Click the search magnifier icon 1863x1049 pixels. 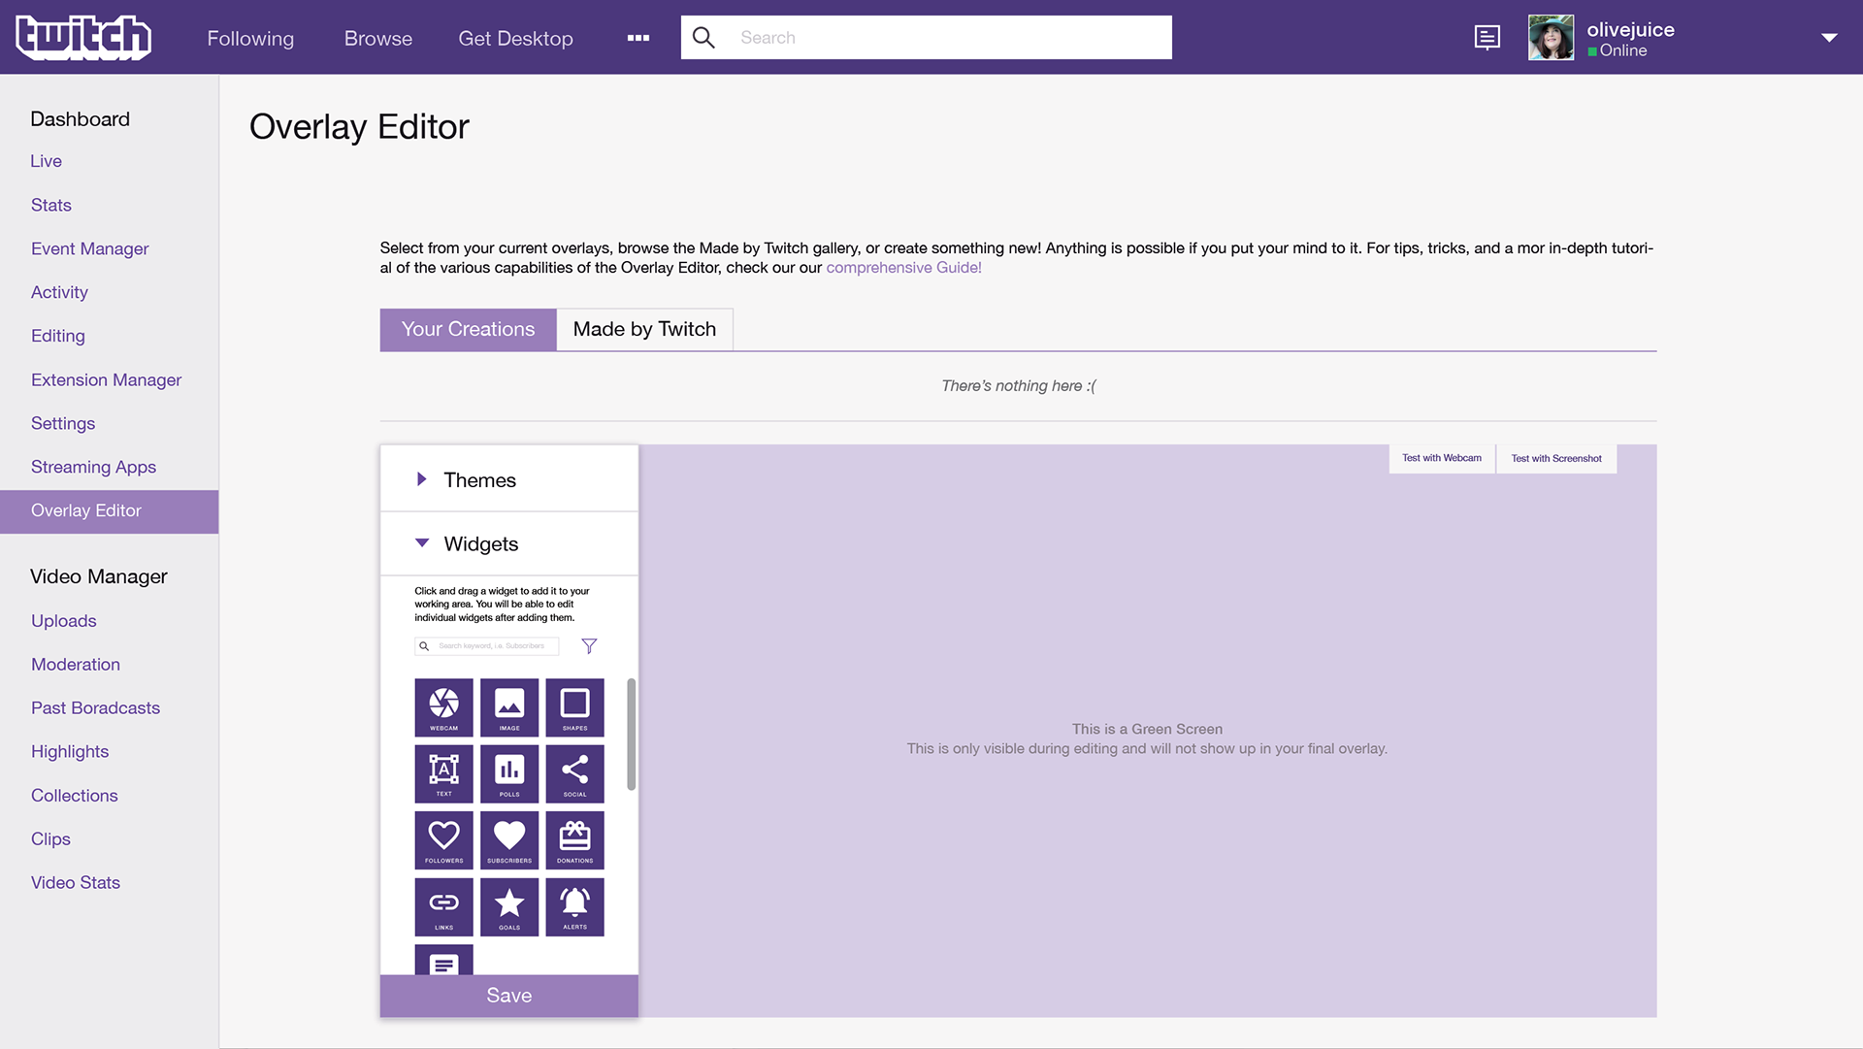click(x=703, y=37)
